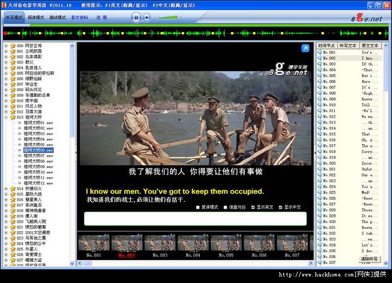Click the 听写文本 column header
The width and height of the screenshot is (392, 283).
tap(348, 46)
